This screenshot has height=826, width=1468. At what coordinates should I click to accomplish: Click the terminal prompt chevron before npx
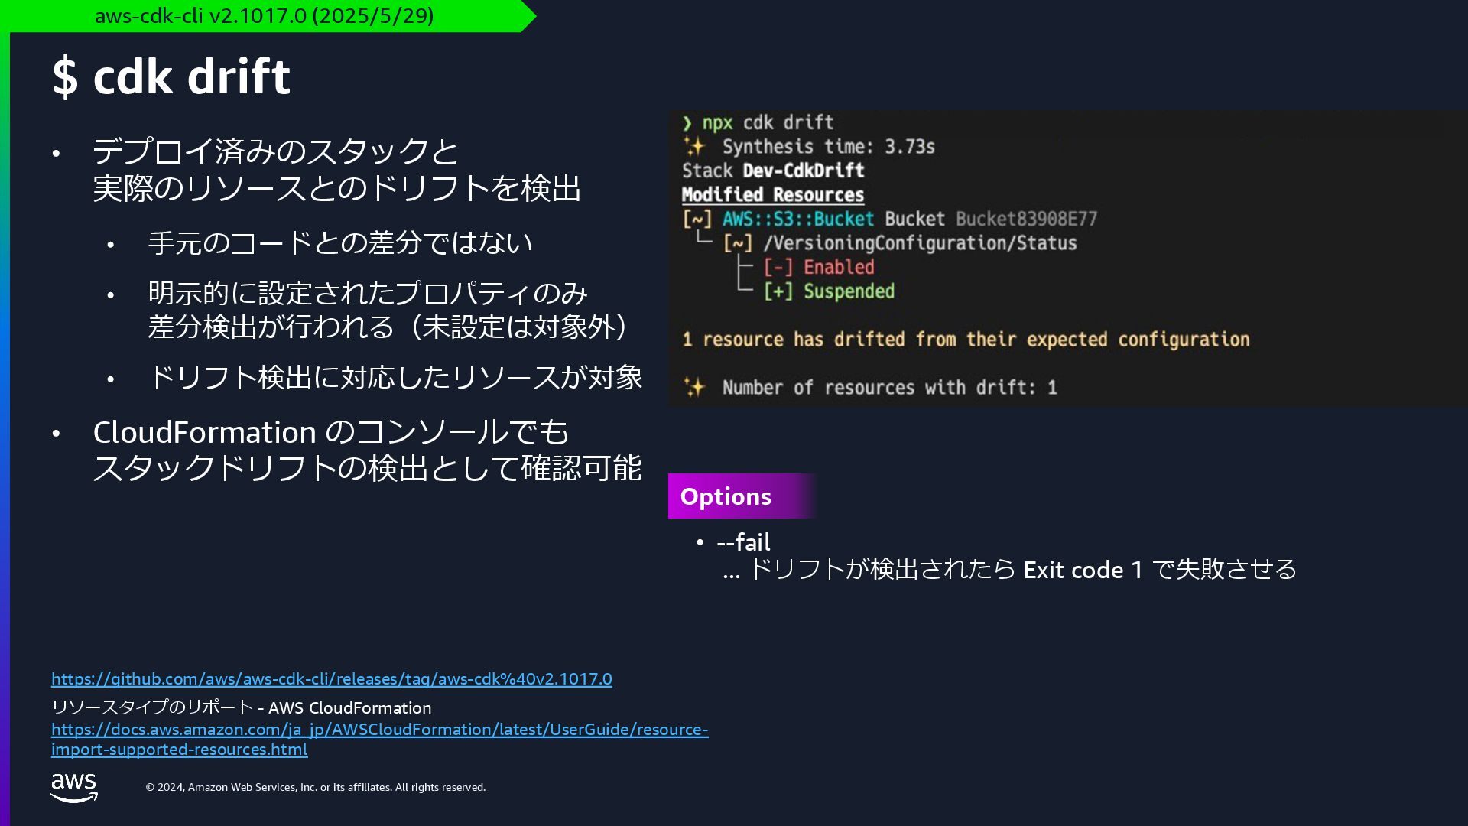coord(687,123)
